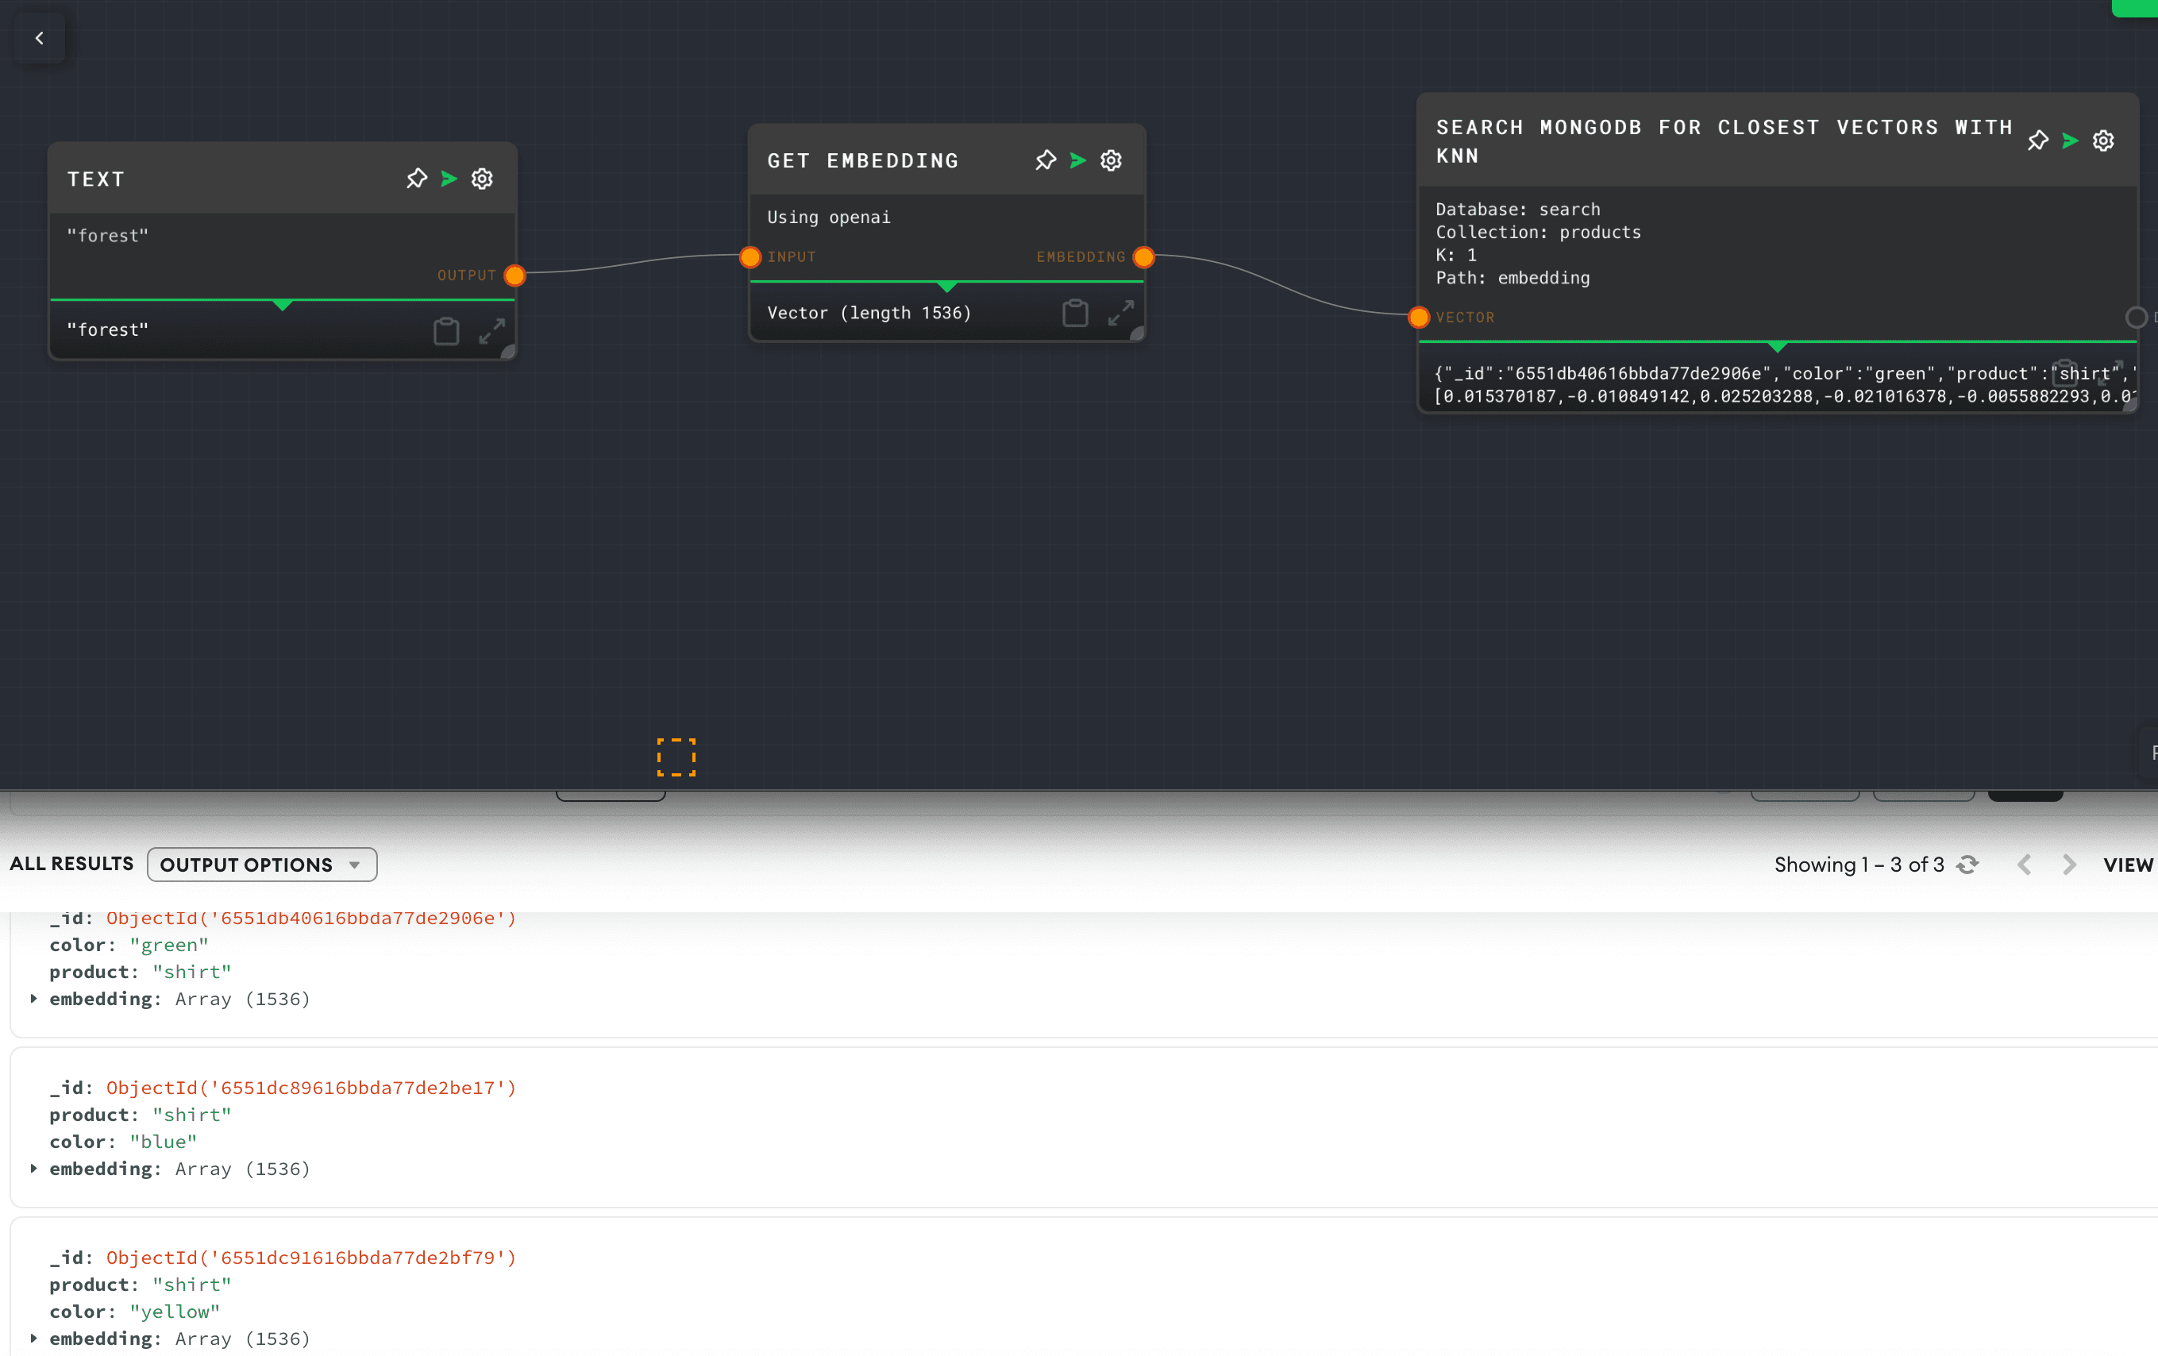This screenshot has width=2158, height=1356.
Task: Run the Text node
Action: (449, 179)
